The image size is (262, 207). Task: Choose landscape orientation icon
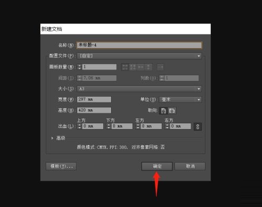[x=172, y=111]
